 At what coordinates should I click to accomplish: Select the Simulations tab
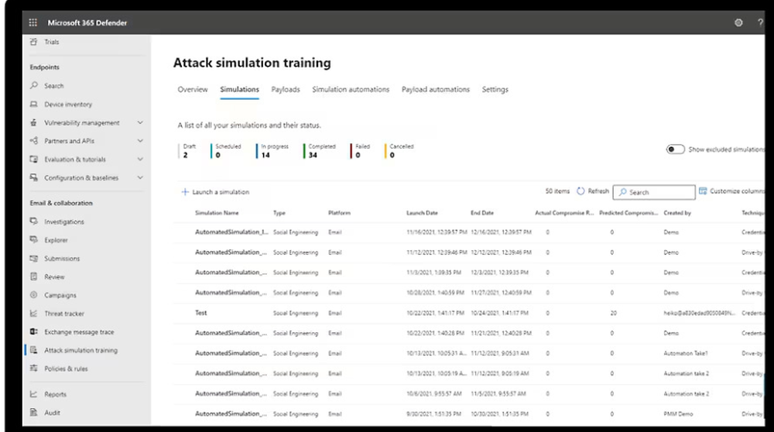pos(239,89)
